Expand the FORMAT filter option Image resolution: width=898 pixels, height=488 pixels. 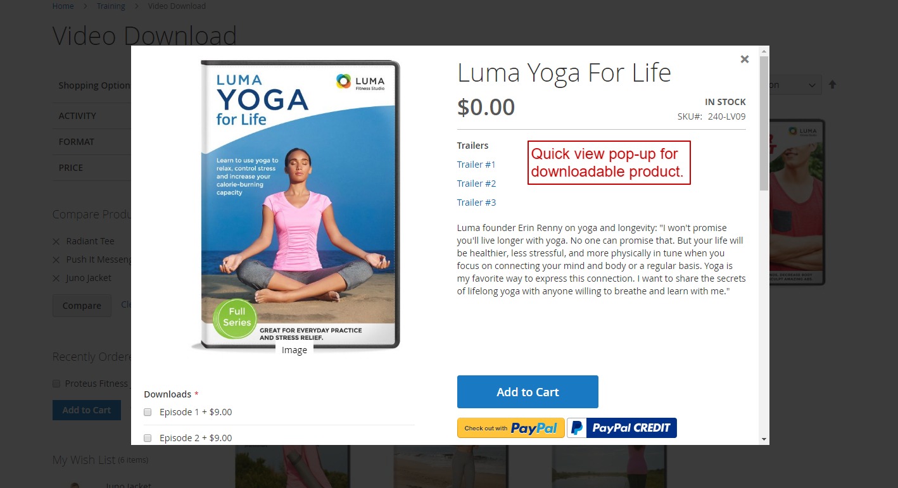tap(77, 142)
